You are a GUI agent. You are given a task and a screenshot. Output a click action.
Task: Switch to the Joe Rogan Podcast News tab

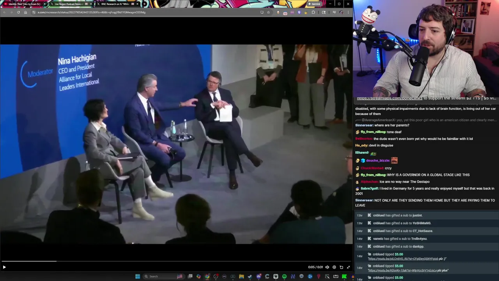pos(71,4)
